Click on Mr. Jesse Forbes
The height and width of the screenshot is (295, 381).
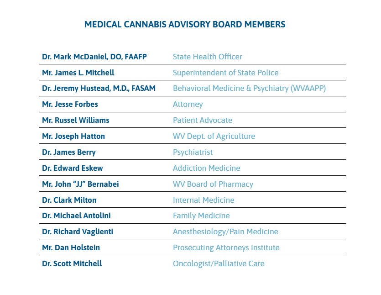point(70,105)
